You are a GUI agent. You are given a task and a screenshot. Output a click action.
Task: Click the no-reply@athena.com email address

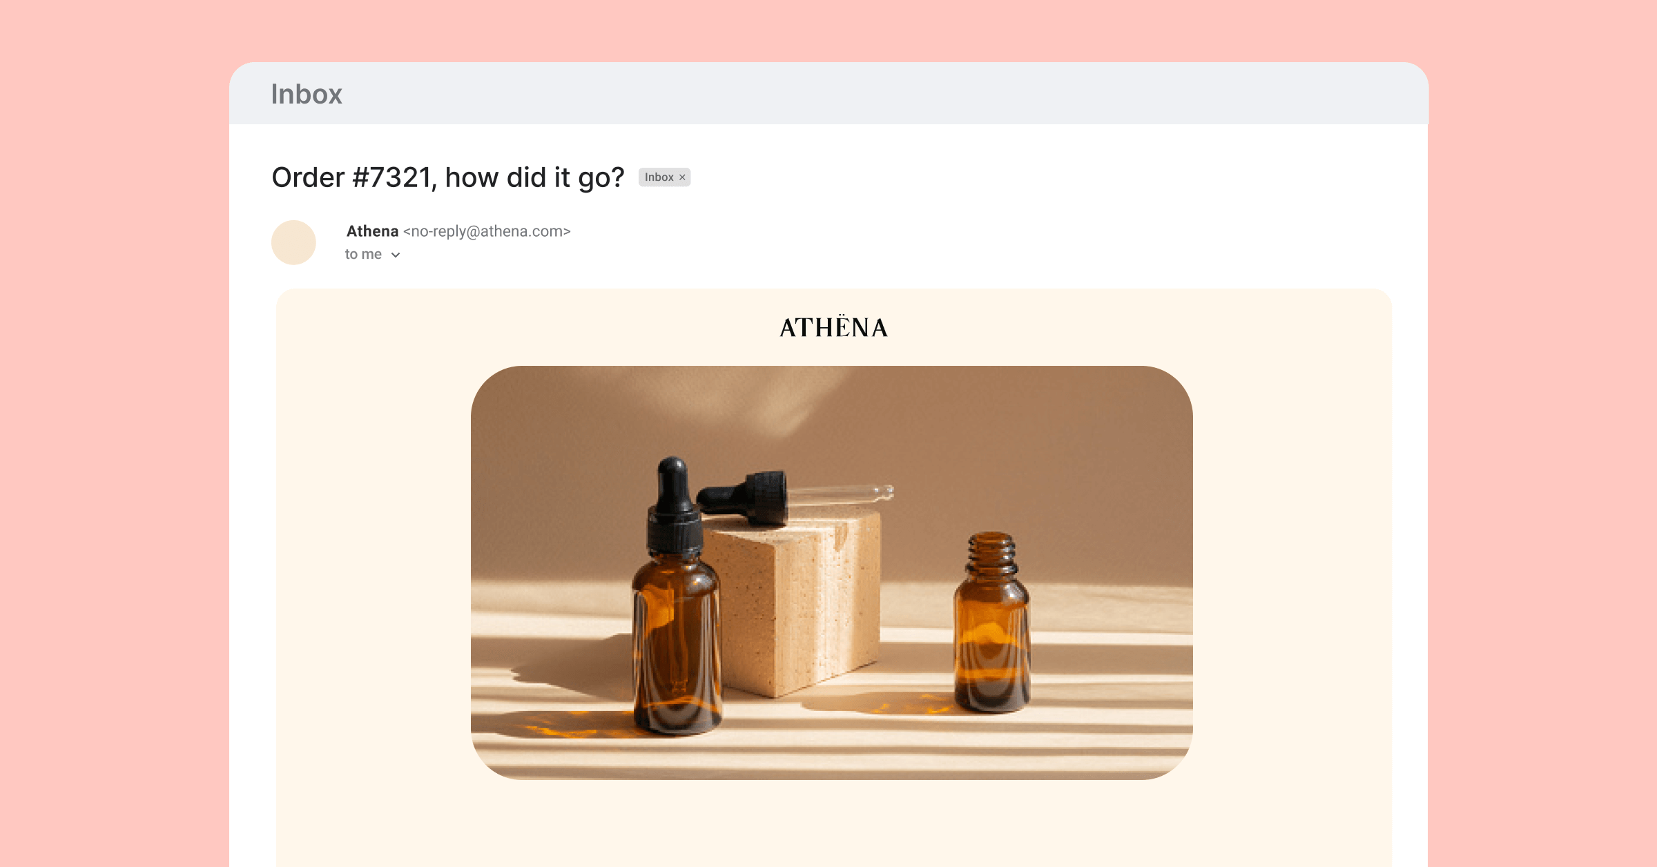[487, 231]
